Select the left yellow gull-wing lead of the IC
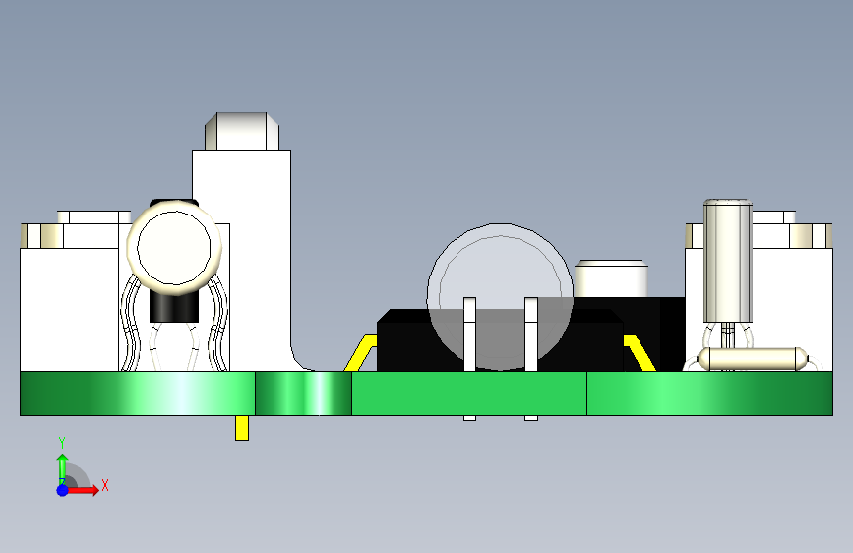 (x=361, y=352)
